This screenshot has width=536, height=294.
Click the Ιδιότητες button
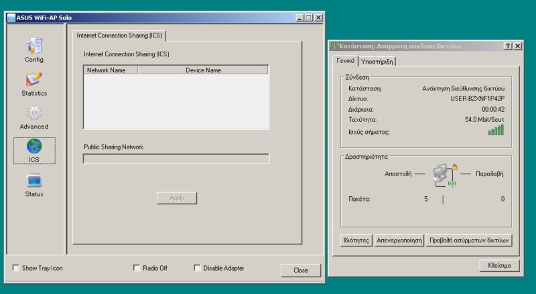(356, 240)
